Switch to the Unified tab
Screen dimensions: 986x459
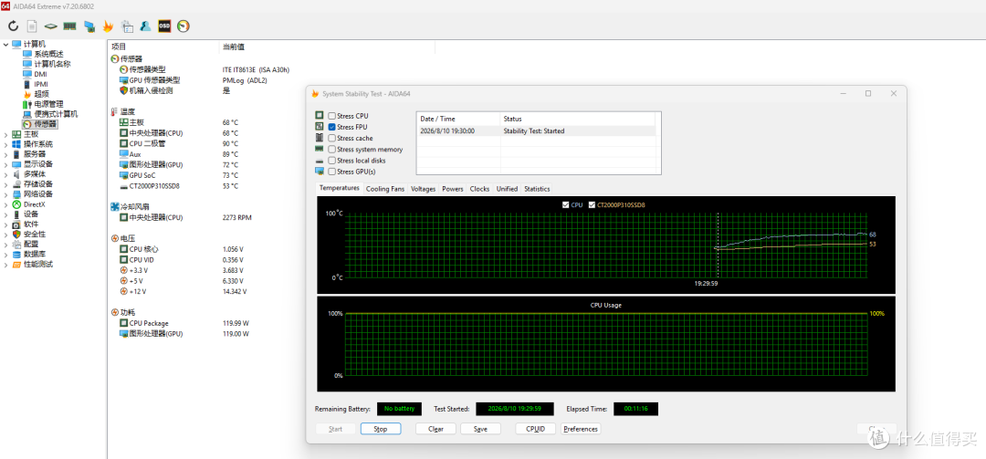(x=507, y=189)
